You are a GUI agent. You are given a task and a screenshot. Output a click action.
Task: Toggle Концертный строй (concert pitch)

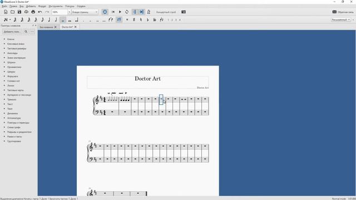coord(166,12)
